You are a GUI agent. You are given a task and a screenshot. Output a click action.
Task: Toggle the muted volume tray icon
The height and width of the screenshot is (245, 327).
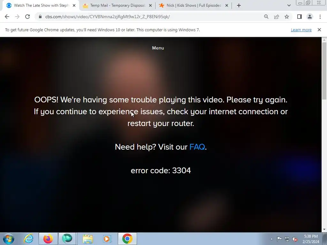click(295, 239)
